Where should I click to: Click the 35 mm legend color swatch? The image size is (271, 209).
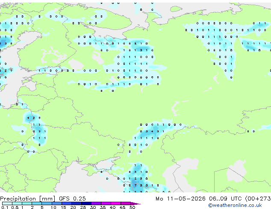pyautogui.click(x=106, y=203)
